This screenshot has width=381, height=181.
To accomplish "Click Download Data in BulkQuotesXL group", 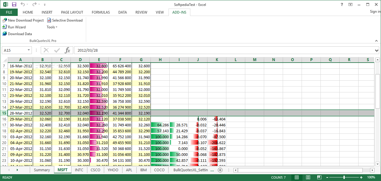I will pyautogui.click(x=17, y=34).
